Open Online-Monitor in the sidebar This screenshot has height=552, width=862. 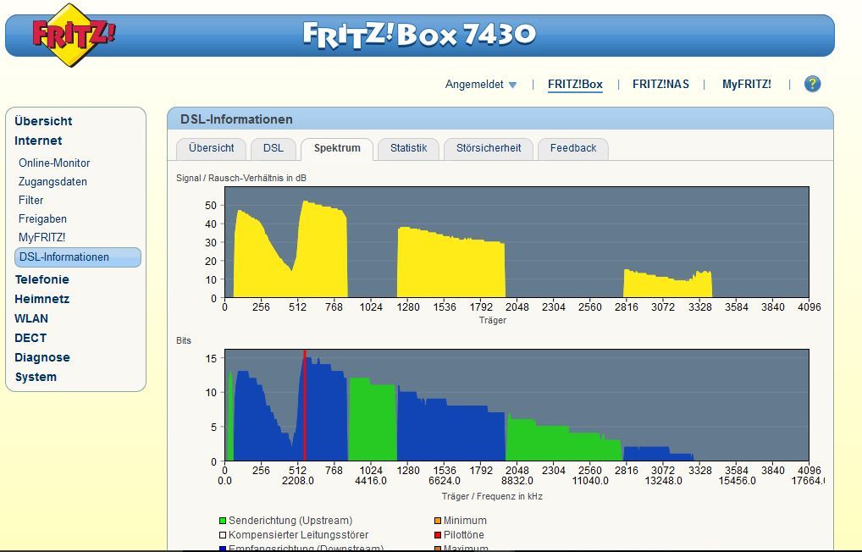tap(54, 163)
